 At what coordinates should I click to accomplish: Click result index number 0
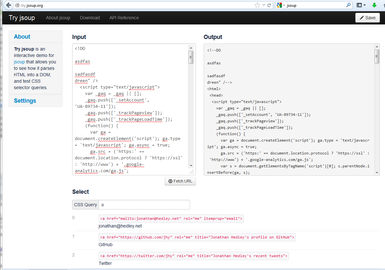point(73,218)
